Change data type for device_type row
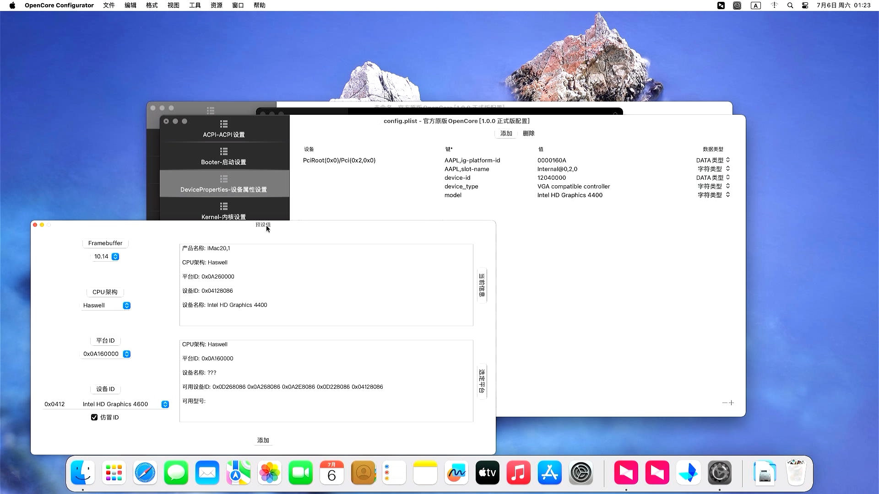 pos(713,186)
